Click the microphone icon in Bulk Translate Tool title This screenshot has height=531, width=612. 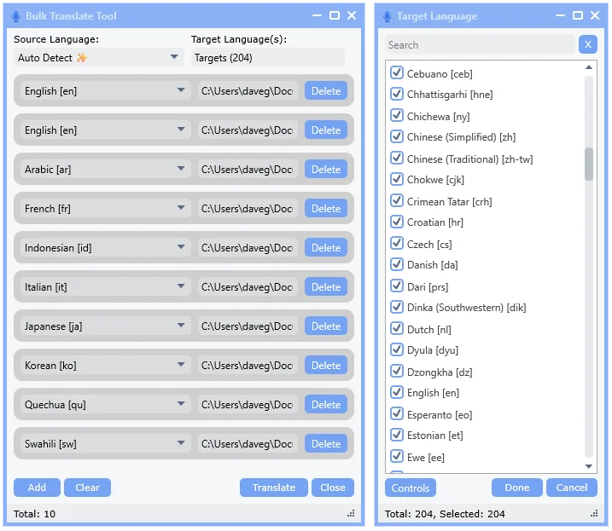18,16
